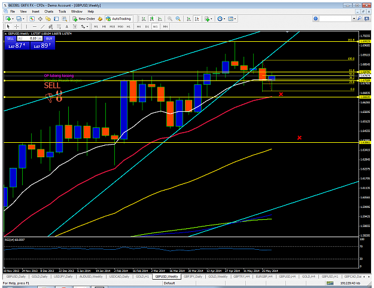Switch to D1 timeframe
The height and width of the screenshot is (288, 374).
[x=147, y=27]
